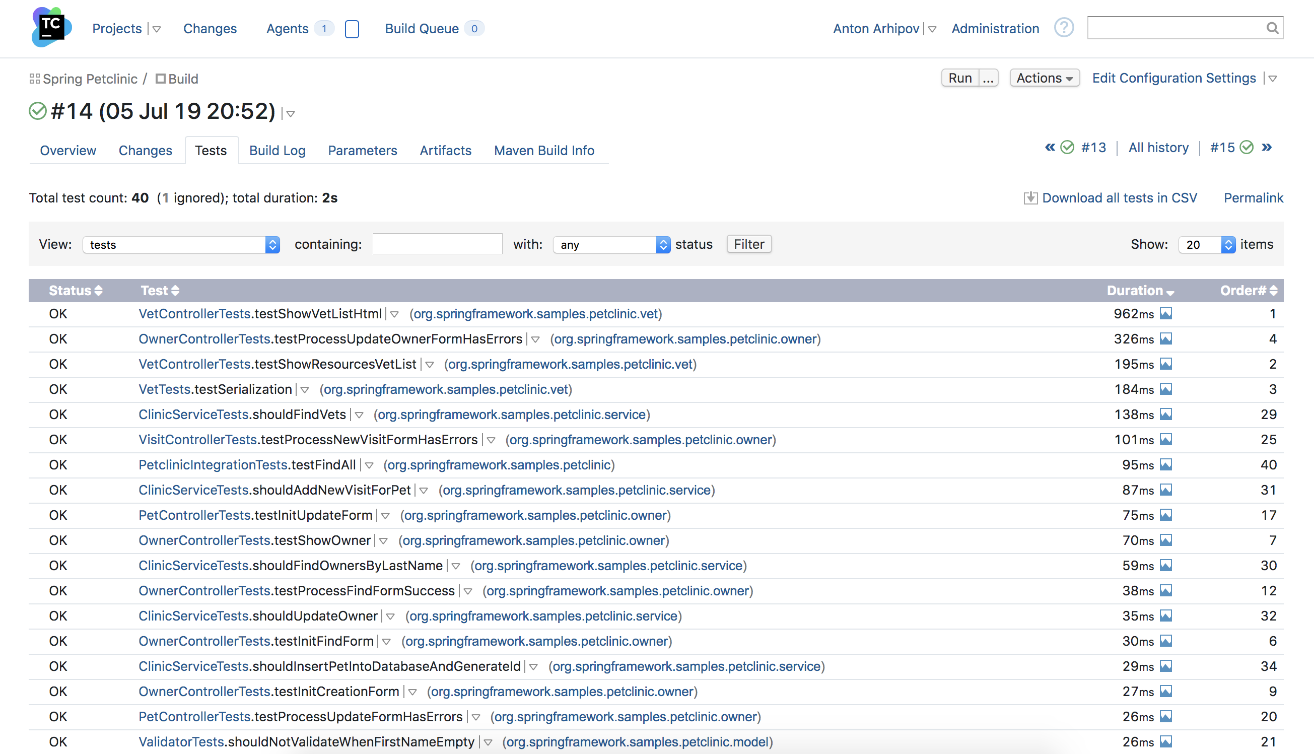
Task: Open the Agents link in header
Action: [288, 29]
